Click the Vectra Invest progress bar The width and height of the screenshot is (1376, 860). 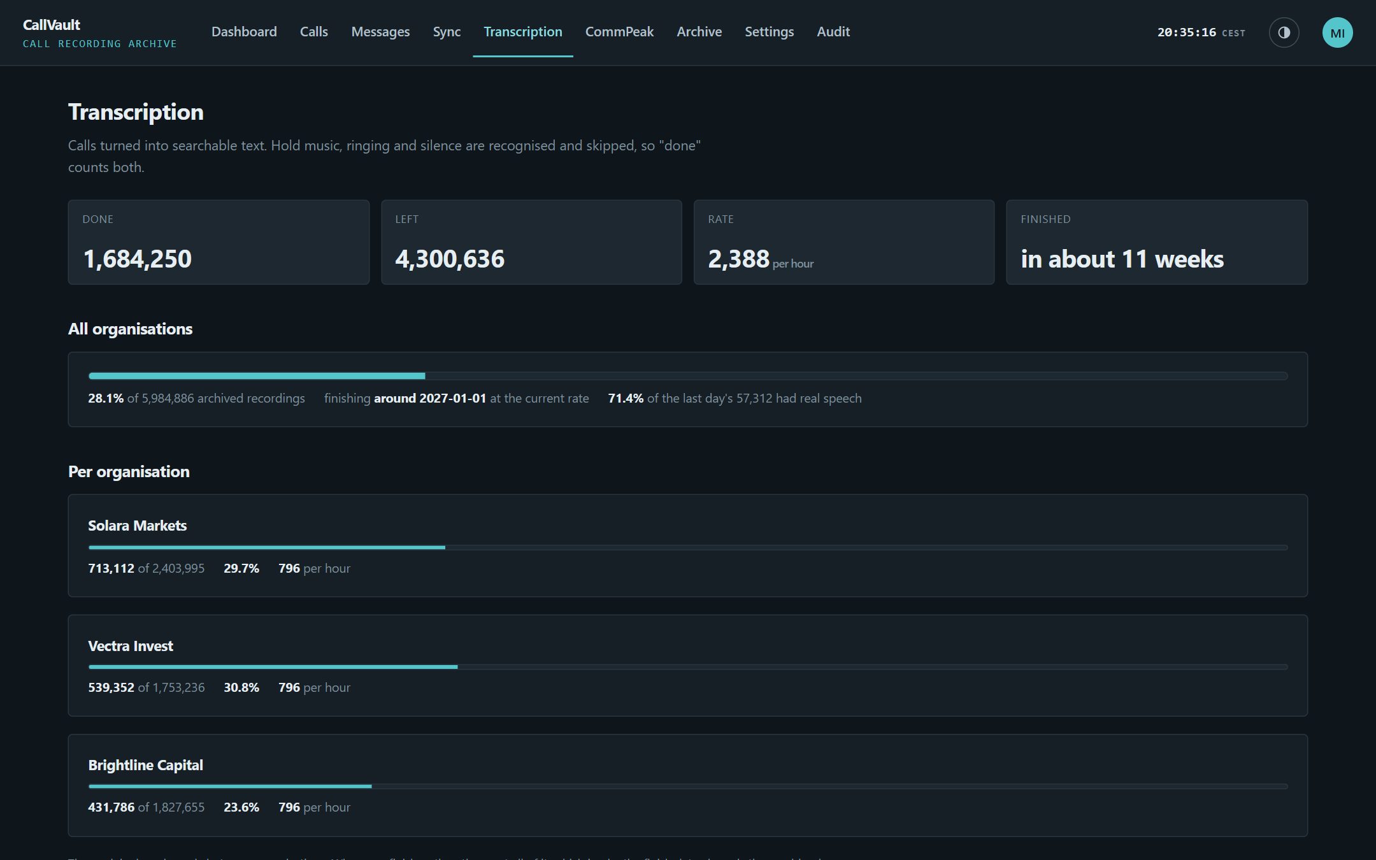click(x=688, y=667)
